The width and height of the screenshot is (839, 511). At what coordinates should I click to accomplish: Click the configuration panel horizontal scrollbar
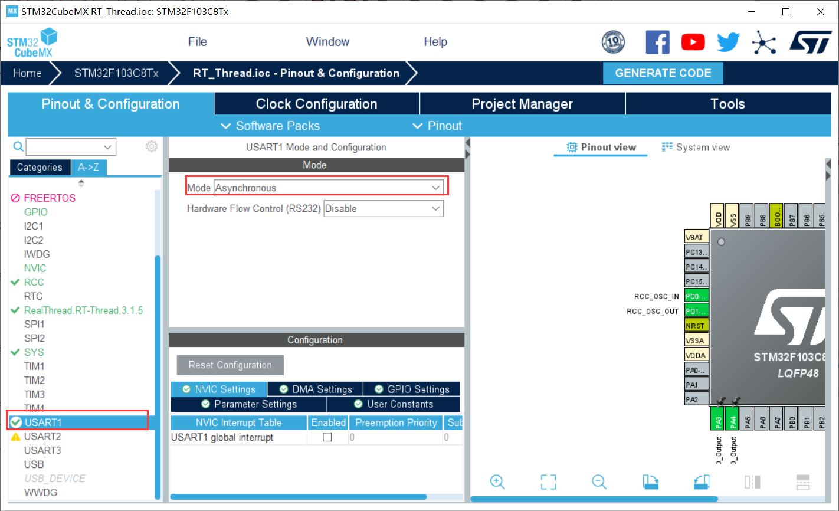click(x=298, y=497)
